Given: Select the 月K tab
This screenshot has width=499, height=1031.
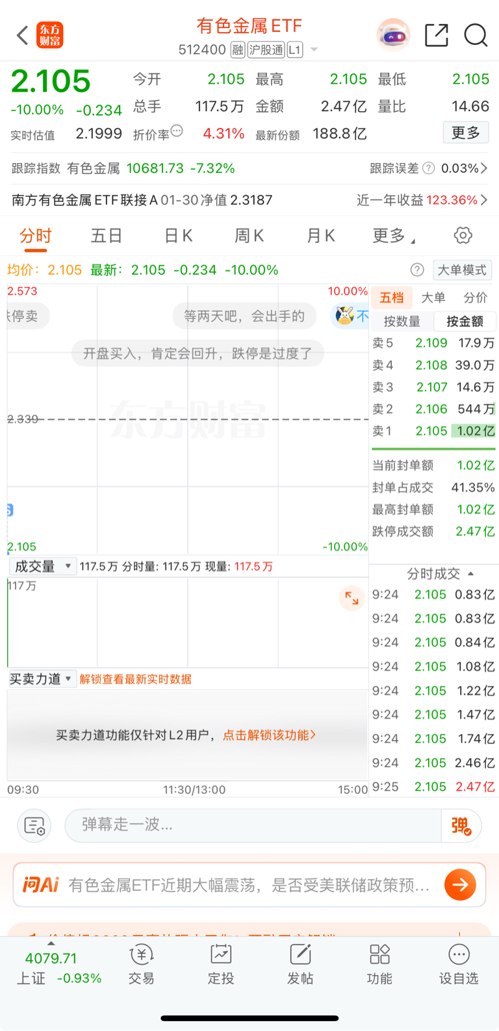Looking at the screenshot, I should pyautogui.click(x=321, y=236).
